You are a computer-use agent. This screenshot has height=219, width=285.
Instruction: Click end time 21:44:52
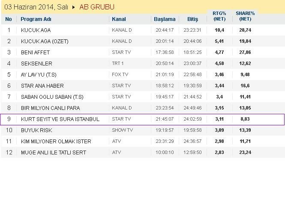[192, 97]
